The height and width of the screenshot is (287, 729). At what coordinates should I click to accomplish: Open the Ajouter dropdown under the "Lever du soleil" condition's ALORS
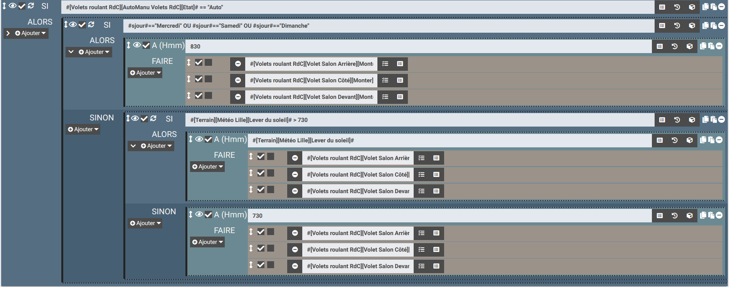[x=156, y=146]
